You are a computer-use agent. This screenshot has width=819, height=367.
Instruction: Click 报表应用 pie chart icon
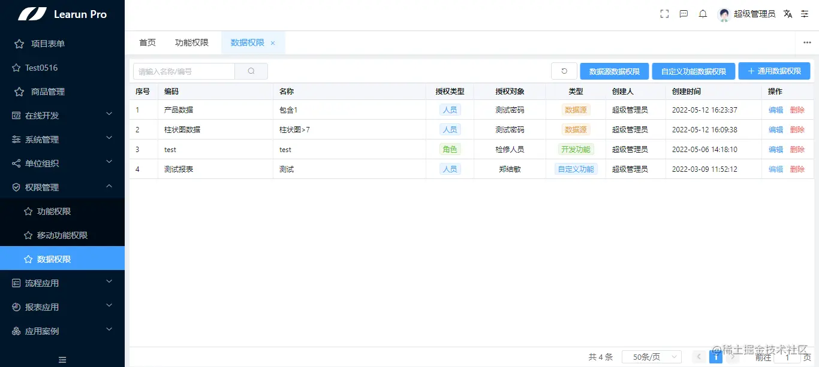coord(16,307)
